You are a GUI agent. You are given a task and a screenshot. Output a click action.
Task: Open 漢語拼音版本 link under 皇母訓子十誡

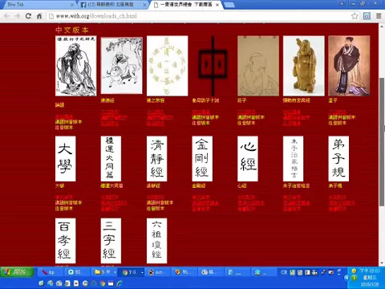(x=205, y=117)
